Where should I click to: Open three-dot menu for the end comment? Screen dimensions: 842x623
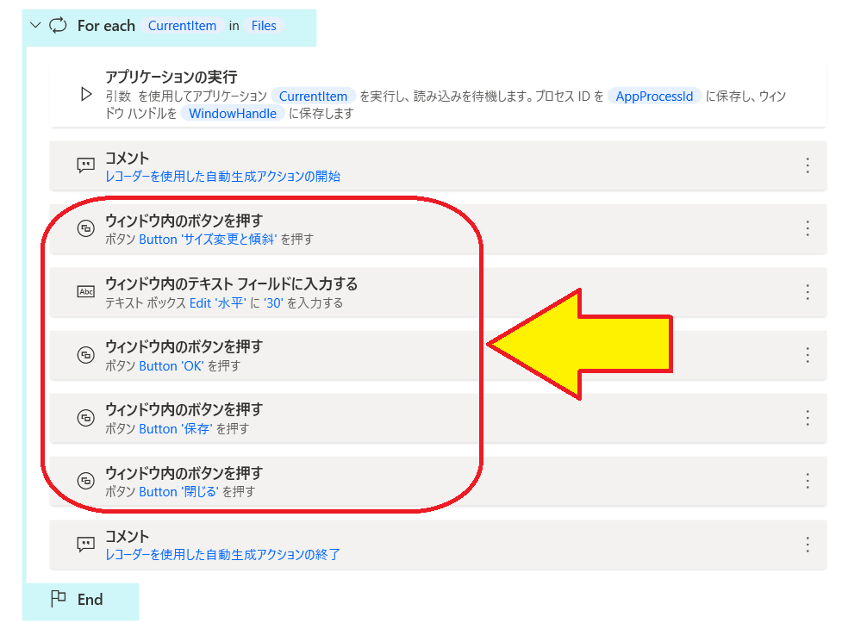tap(808, 545)
